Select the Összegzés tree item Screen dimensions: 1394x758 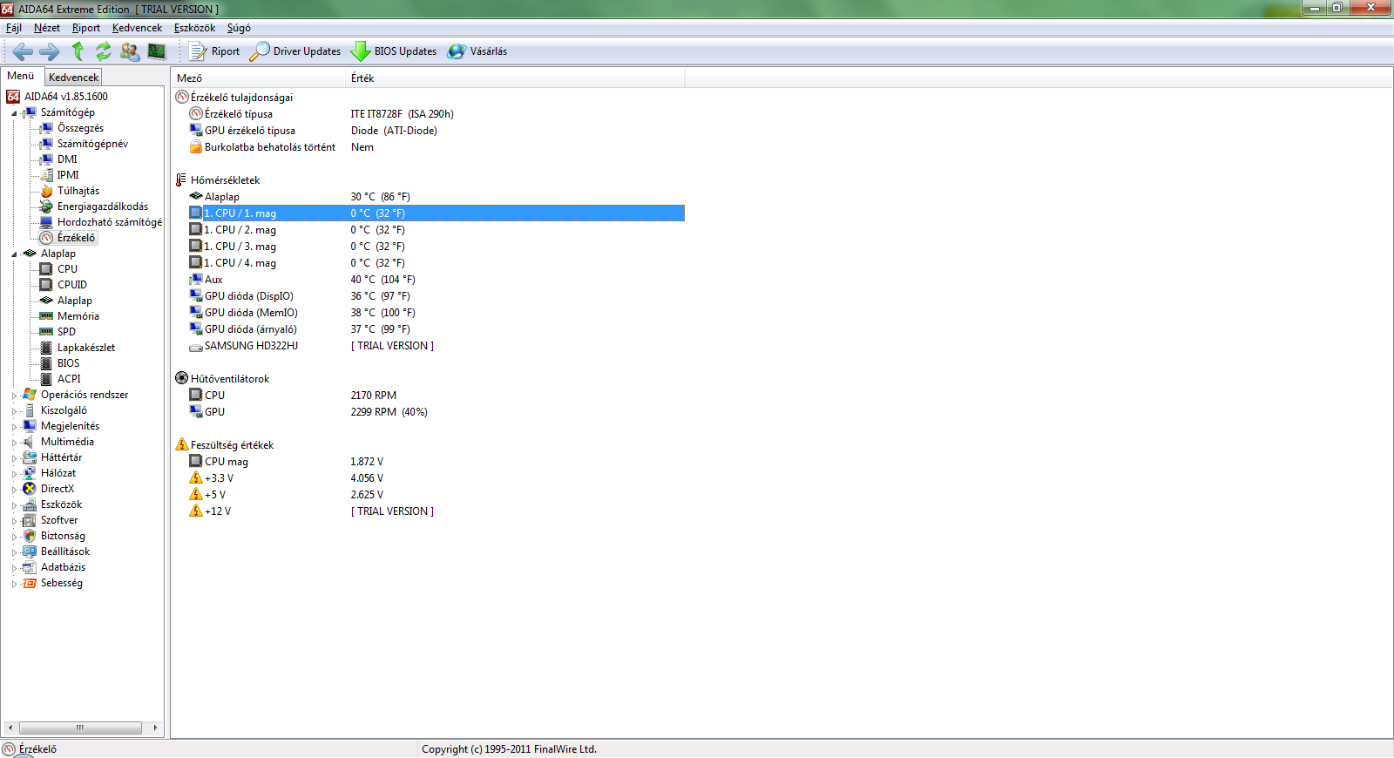80,128
